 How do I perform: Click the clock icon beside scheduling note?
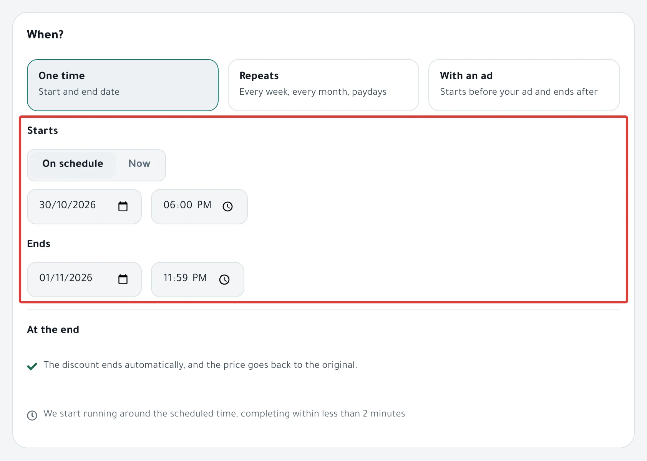click(32, 415)
